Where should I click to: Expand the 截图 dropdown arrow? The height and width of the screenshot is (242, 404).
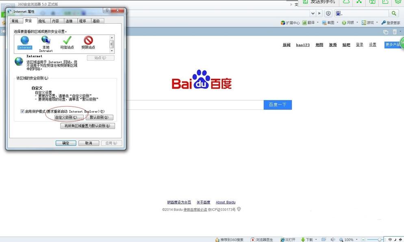pos(337,22)
